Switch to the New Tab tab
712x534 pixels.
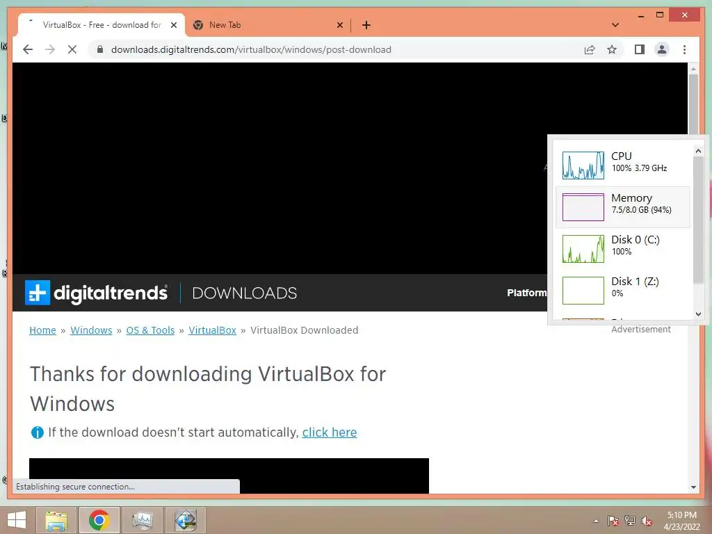tap(267, 25)
